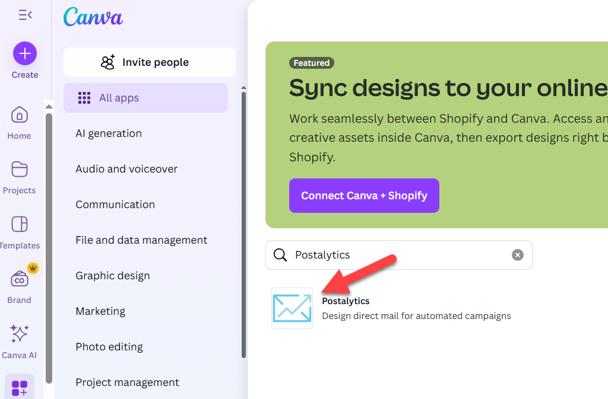Click the purple Create plus button
The image size is (608, 399).
point(25,53)
